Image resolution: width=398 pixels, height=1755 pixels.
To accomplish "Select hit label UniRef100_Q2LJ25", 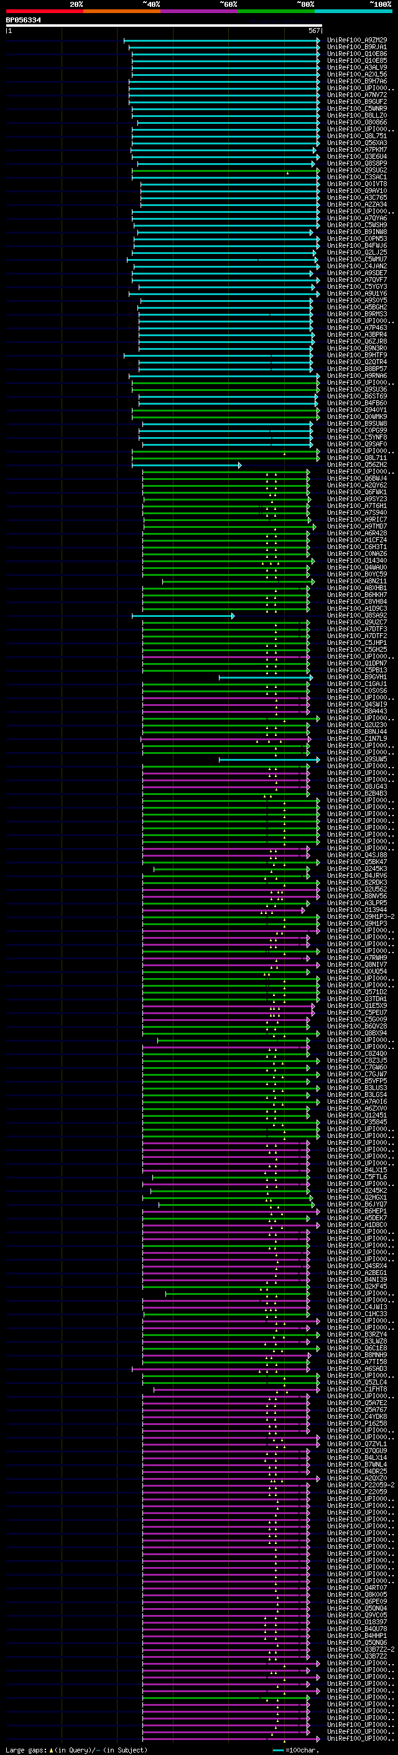I will (x=357, y=252).
